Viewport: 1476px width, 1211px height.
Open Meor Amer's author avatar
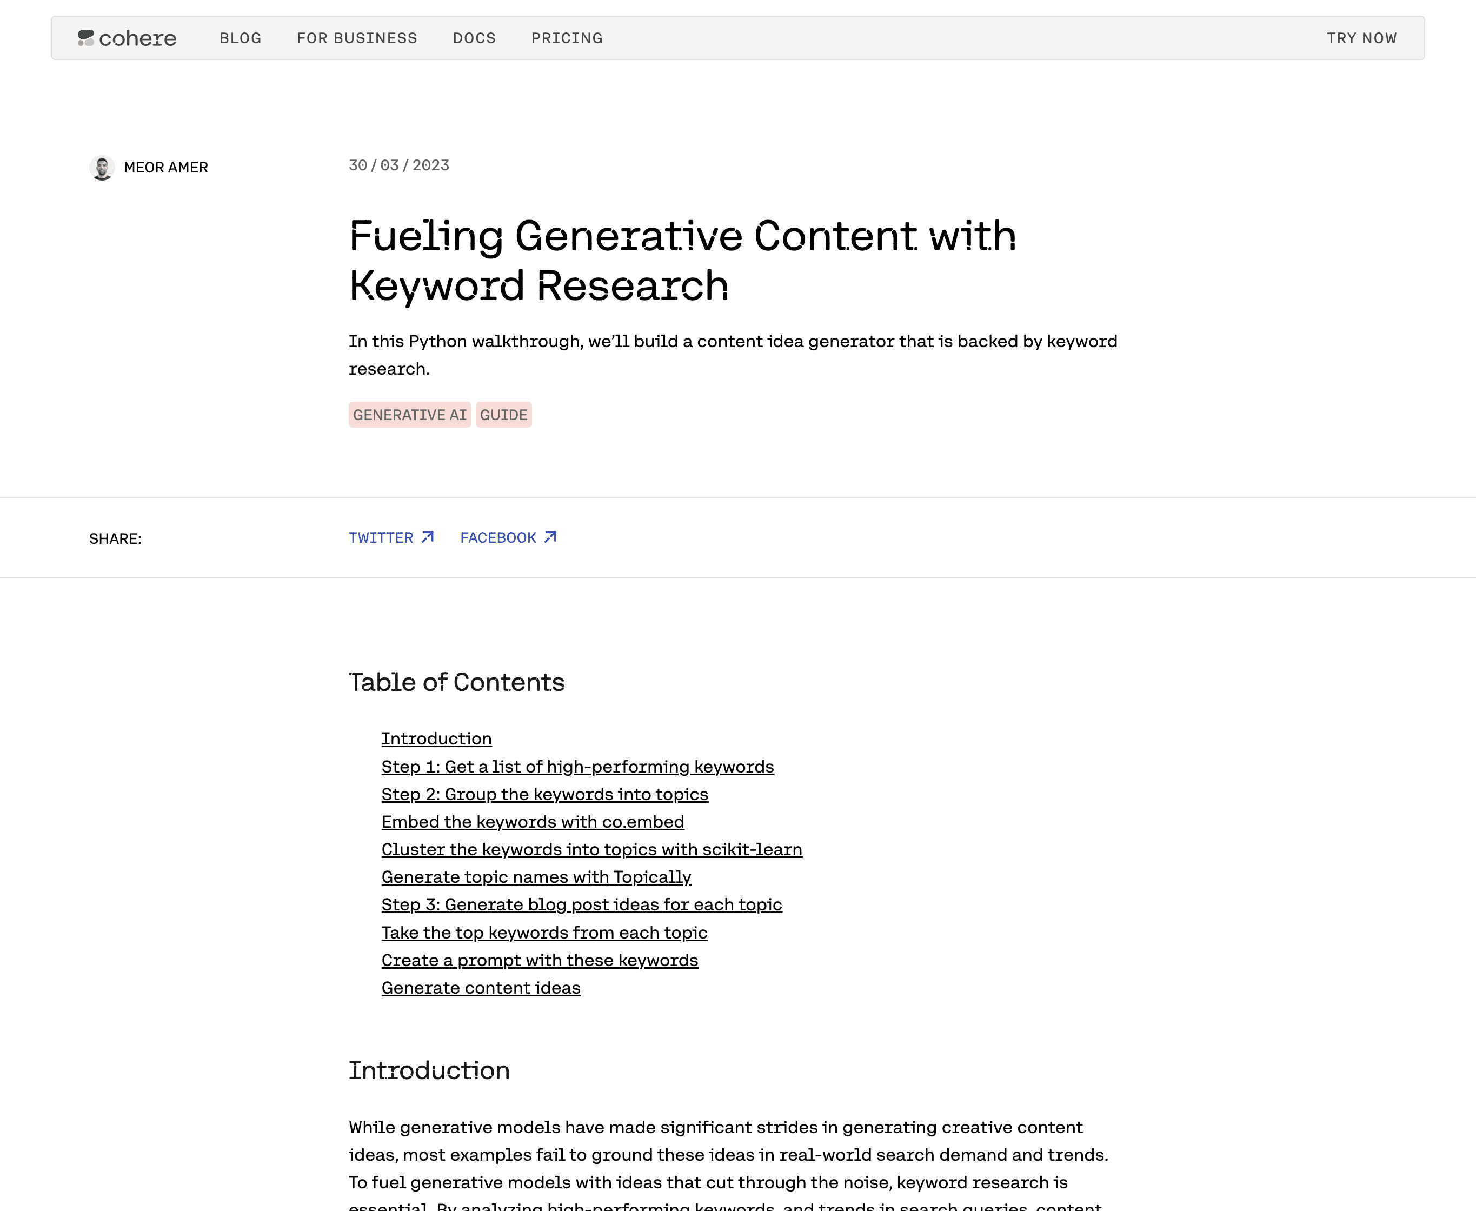point(102,168)
